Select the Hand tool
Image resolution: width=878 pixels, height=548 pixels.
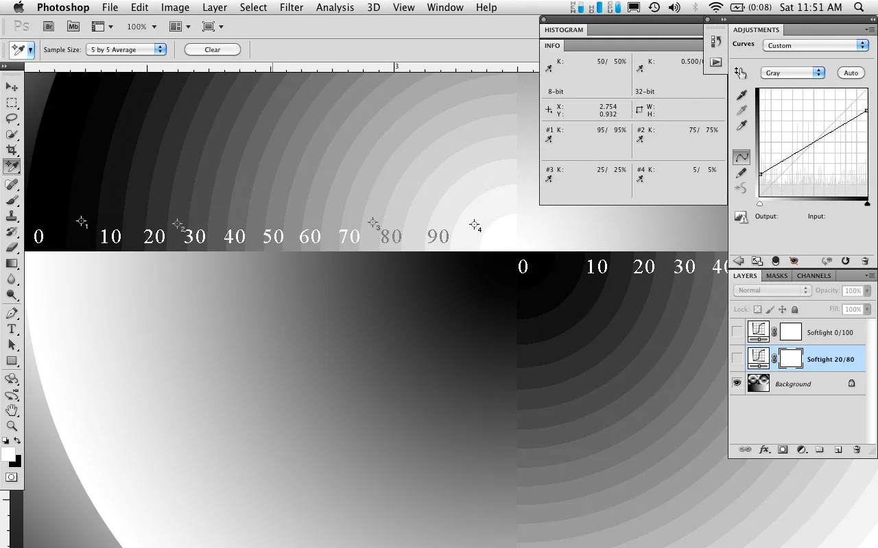pyautogui.click(x=12, y=410)
